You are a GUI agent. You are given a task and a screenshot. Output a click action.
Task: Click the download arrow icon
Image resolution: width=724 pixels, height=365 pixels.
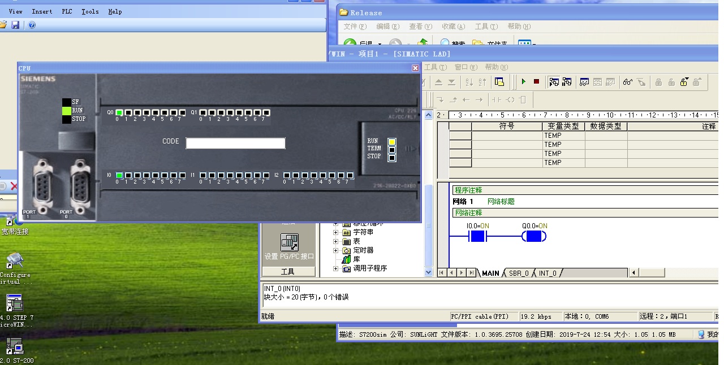[451, 82]
